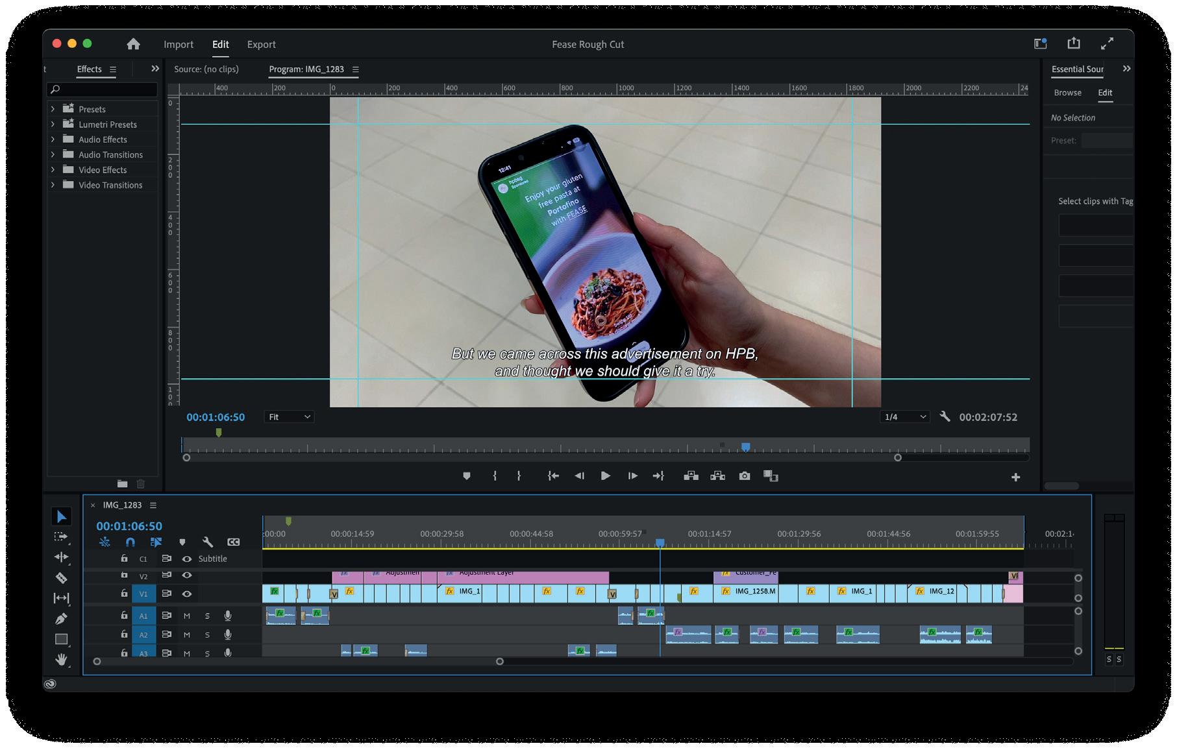Screen dimensions: 1177x748
Task: Mark Out point in Program monitor
Action: point(519,476)
